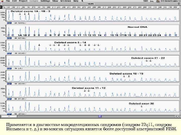Image resolution: width=181 pixels, height=135 pixels.
Task: Open the Apple menu
Action: coord(2,1)
